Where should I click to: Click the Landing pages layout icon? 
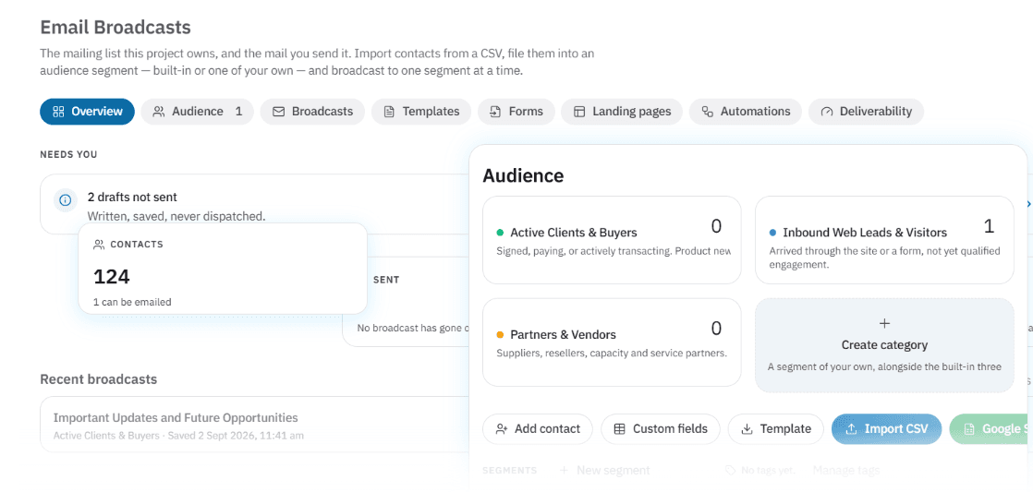point(579,112)
